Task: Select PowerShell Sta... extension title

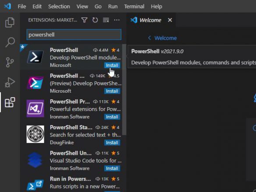Action: tap(71, 127)
